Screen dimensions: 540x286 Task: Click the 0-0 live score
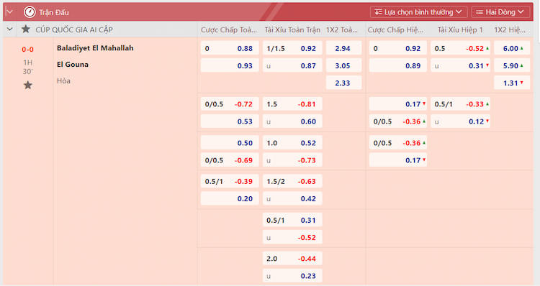pos(27,49)
